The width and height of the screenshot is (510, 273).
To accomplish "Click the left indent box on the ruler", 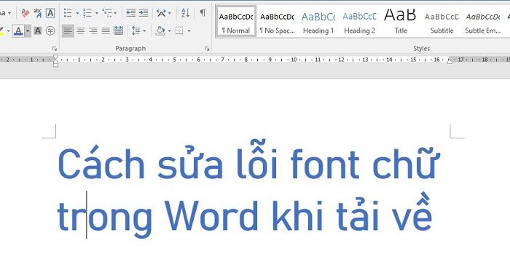I will pyautogui.click(x=55, y=66).
